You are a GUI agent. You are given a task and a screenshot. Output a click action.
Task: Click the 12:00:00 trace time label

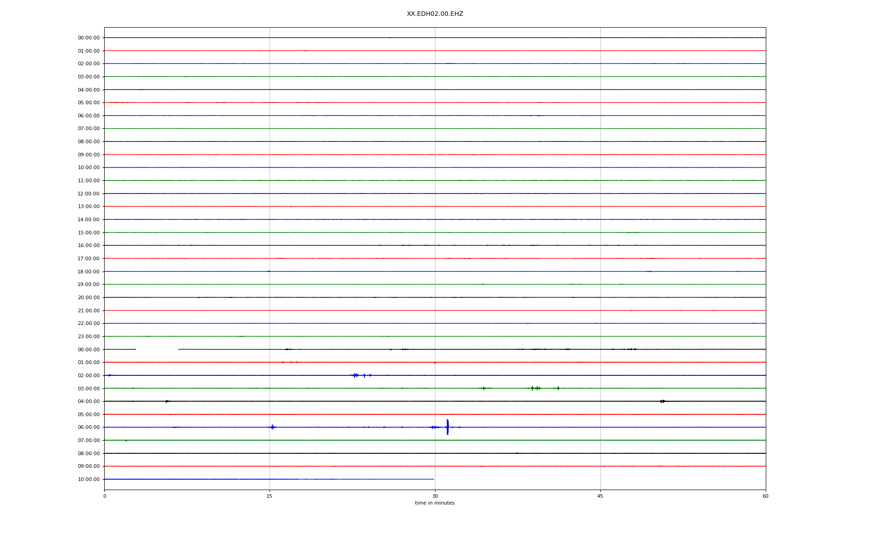tap(88, 194)
